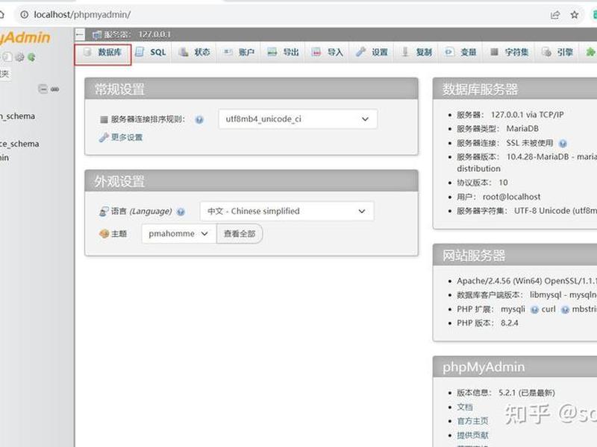Open the pmahomme theme dropdown
Screen dimensions: 597x447
pyautogui.click(x=178, y=233)
